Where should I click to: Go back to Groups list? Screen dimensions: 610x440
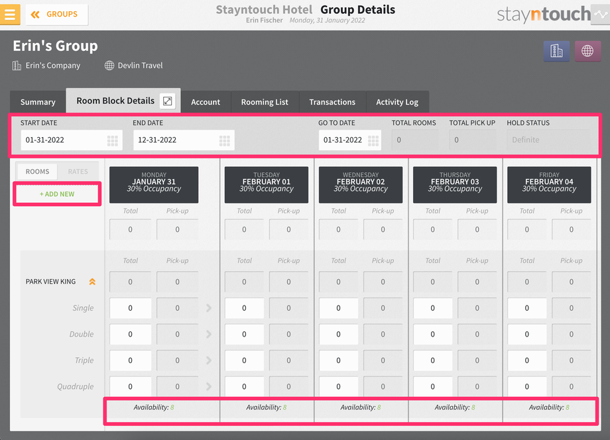tap(57, 15)
